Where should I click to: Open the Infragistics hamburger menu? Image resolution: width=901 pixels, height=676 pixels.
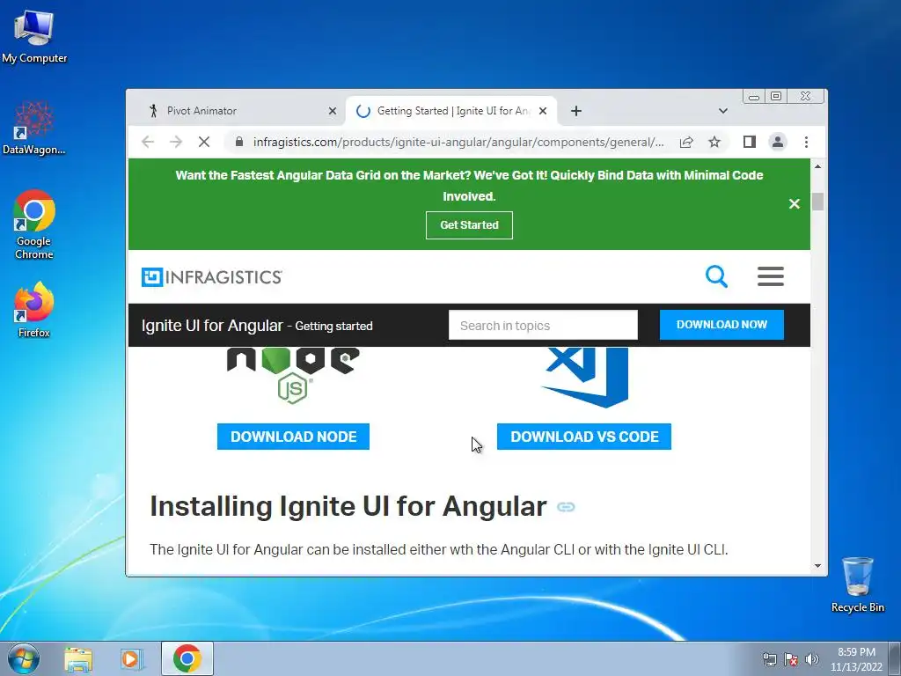(x=771, y=276)
